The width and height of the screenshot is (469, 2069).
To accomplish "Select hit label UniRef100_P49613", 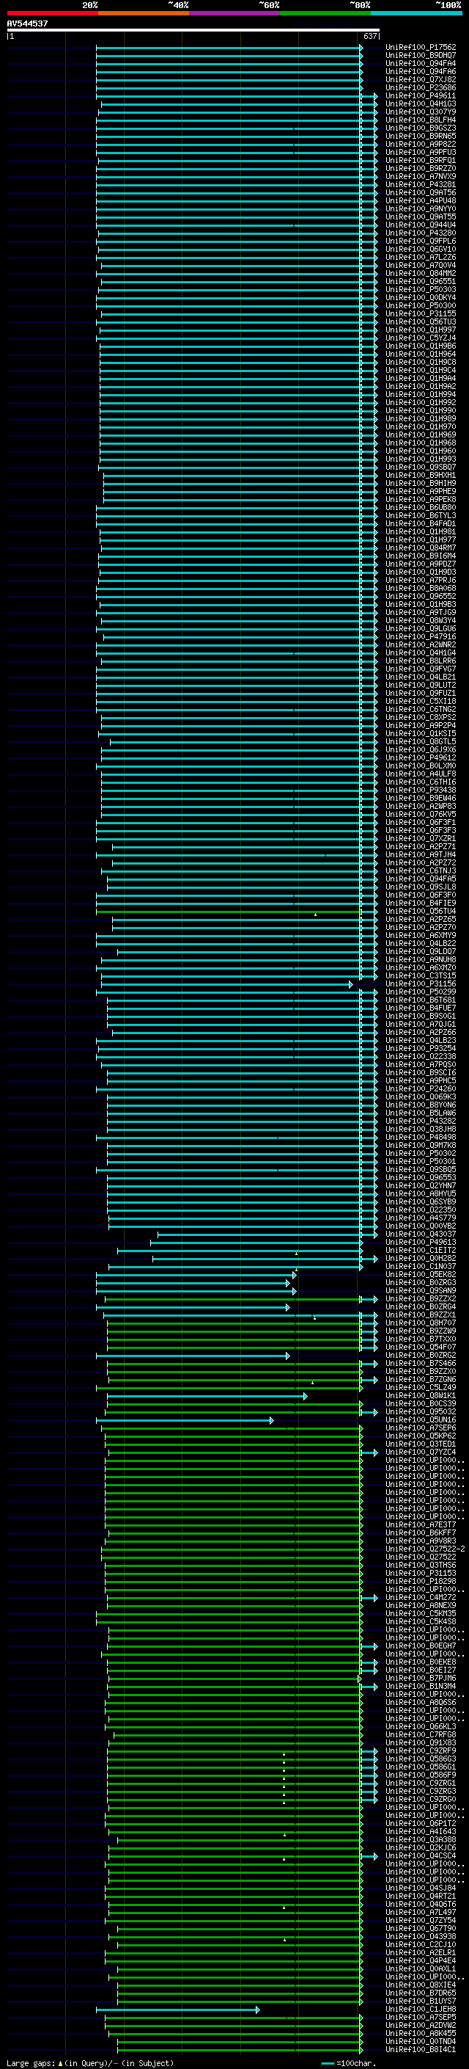I will coord(420,1242).
